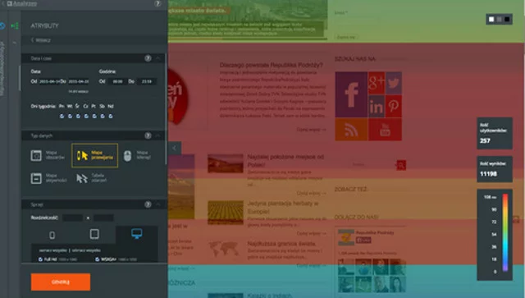Click the first Rozdzielczość width field

click(73, 218)
